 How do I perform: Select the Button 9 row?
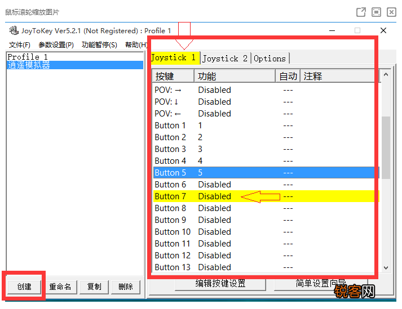pos(266,220)
